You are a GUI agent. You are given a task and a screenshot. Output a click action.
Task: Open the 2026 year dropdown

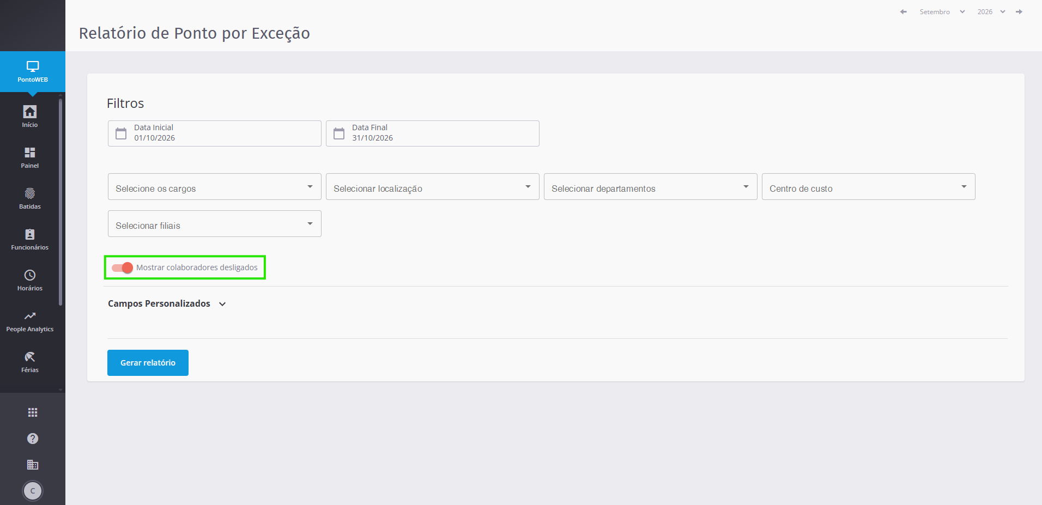tap(991, 12)
